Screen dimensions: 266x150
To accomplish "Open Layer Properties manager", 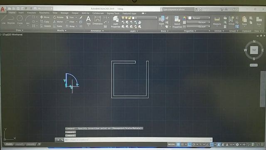I will coord(116,22).
